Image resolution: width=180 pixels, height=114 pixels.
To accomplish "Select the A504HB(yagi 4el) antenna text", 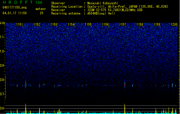I will (101, 13).
